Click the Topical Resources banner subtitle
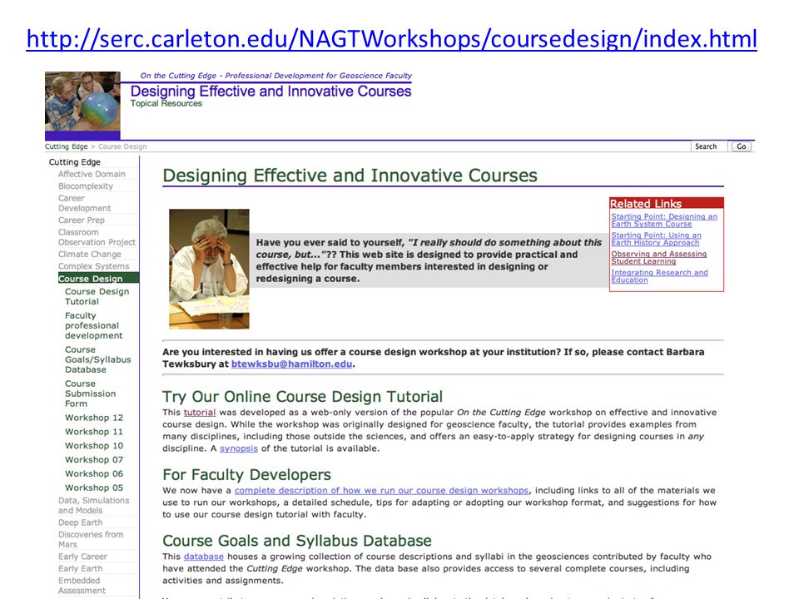This screenshot has height=599, width=799. coord(166,103)
